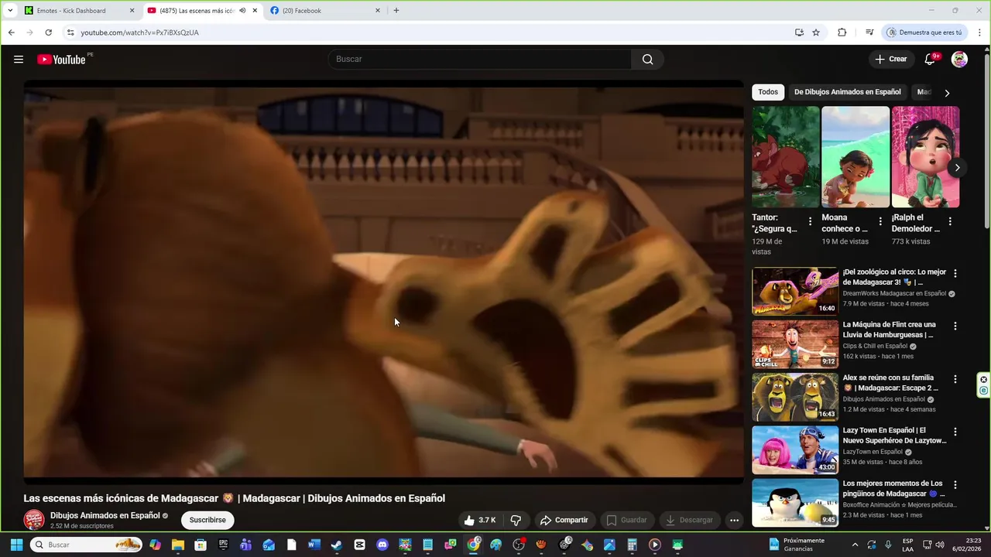Open Discord from the taskbar
Viewport: 991px width, 557px height.
point(382,545)
